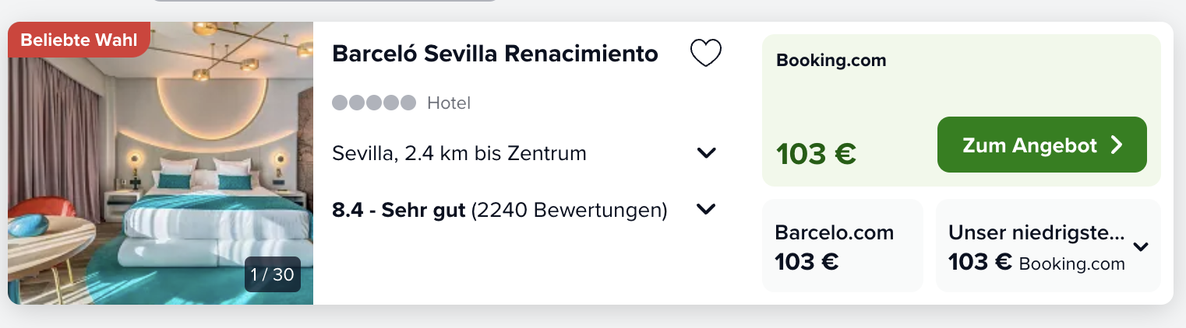Expand the Unser niedrigster price dropdown
The width and height of the screenshot is (1186, 328).
click(x=1141, y=247)
